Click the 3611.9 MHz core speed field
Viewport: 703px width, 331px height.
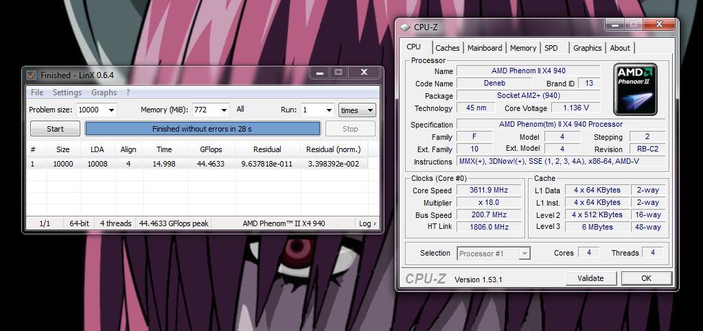coord(489,190)
